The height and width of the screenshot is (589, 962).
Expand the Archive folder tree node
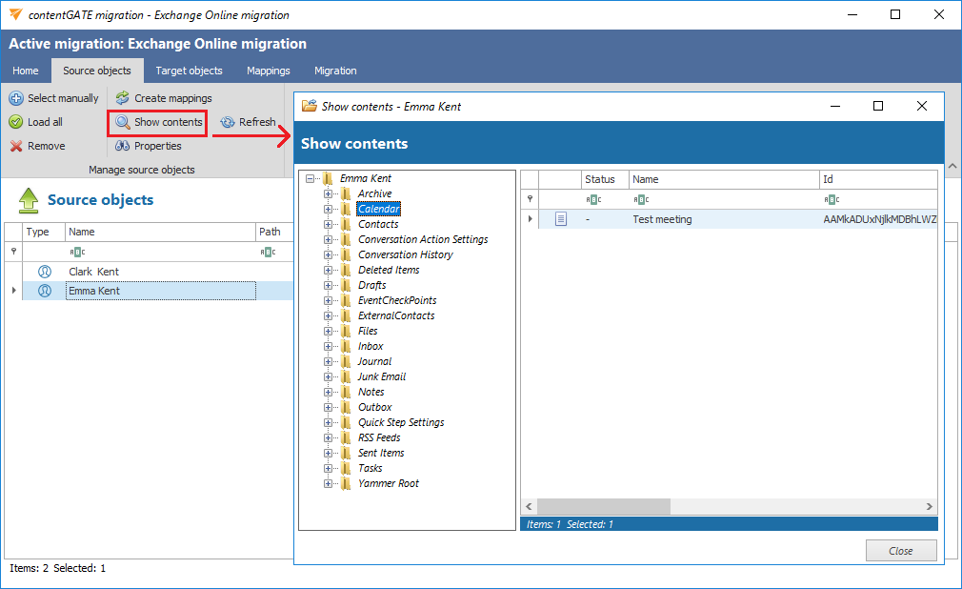pos(329,194)
